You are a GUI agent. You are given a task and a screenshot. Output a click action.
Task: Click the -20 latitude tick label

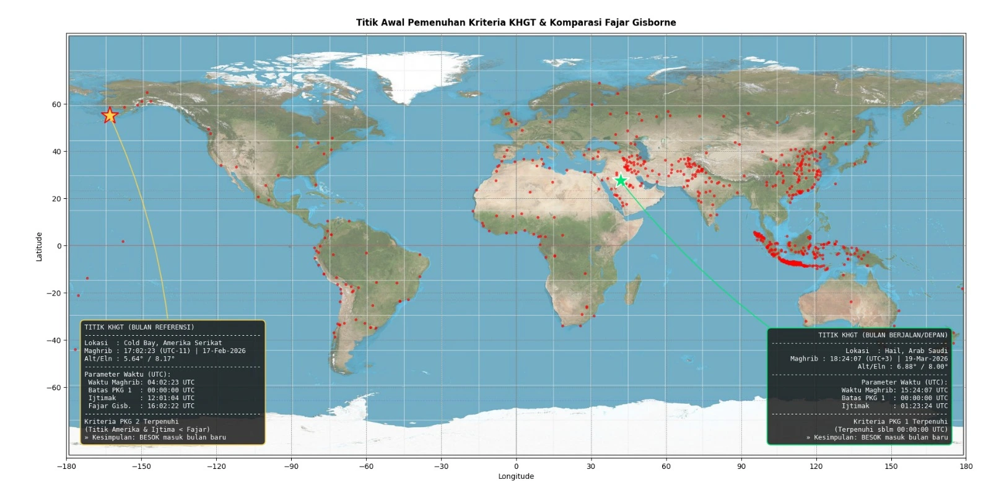54,293
